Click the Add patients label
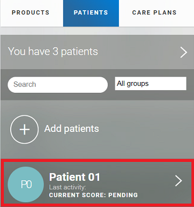 (71, 129)
